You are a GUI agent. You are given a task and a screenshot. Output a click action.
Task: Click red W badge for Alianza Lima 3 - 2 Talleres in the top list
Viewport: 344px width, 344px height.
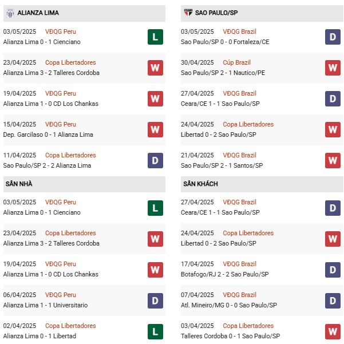pos(155,68)
